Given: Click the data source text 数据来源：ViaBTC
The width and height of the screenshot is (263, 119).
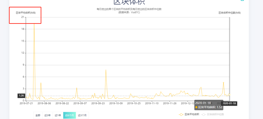Looking at the screenshot, I should [x=129, y=12].
